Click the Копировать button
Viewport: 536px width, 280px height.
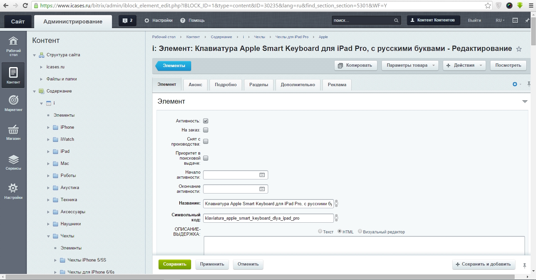click(356, 65)
